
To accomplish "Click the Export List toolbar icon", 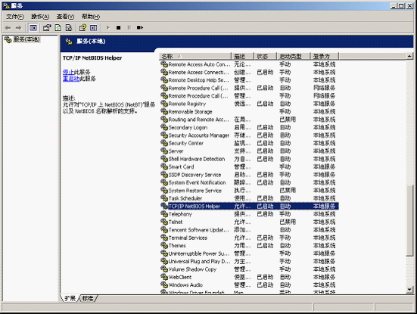I will (69, 28).
